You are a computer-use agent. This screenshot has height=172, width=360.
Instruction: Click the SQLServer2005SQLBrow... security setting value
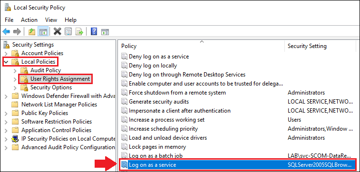point(320,165)
